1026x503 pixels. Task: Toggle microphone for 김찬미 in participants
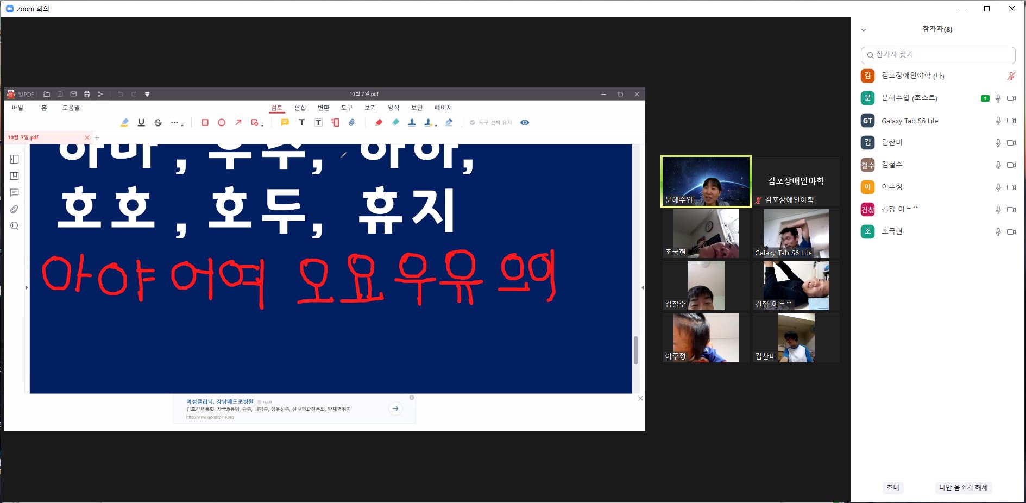pos(998,143)
